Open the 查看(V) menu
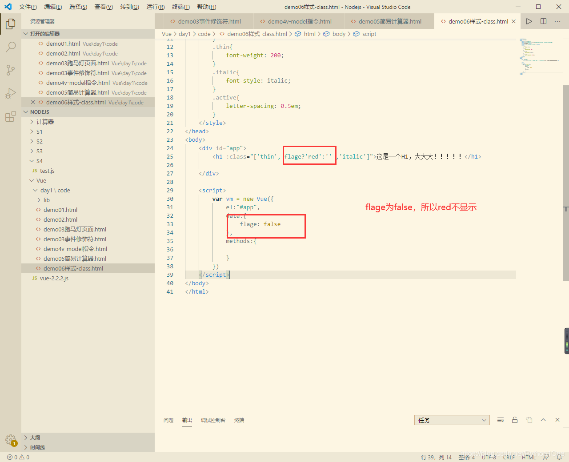This screenshot has height=462, width=569. (x=104, y=7)
